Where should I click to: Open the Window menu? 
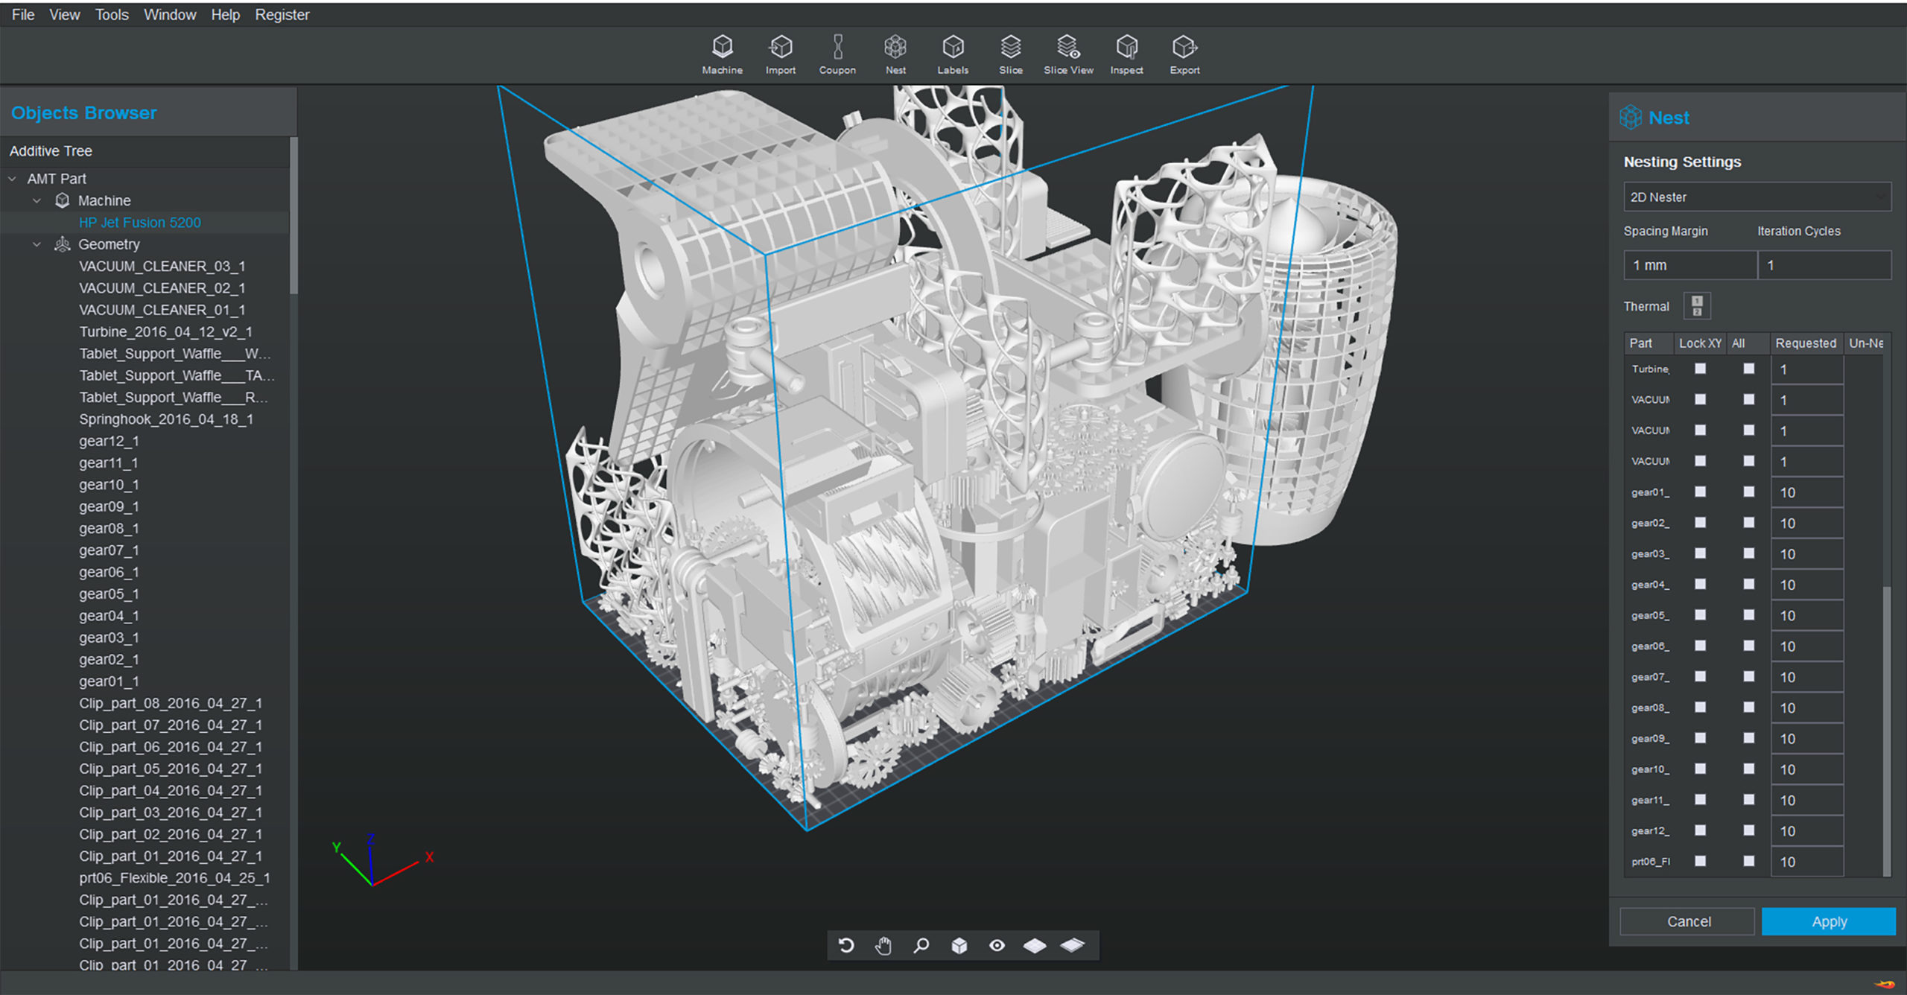coord(170,14)
